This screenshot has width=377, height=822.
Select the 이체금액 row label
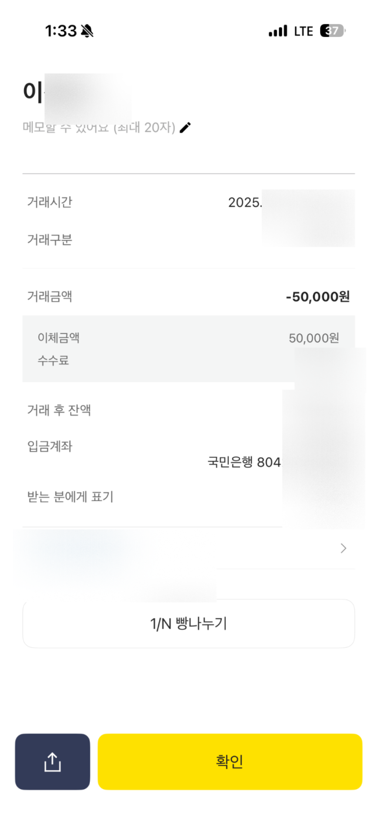(x=58, y=337)
